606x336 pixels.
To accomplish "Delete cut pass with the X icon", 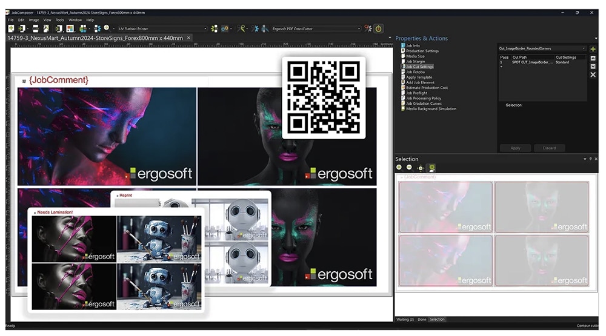I will pos(593,75).
